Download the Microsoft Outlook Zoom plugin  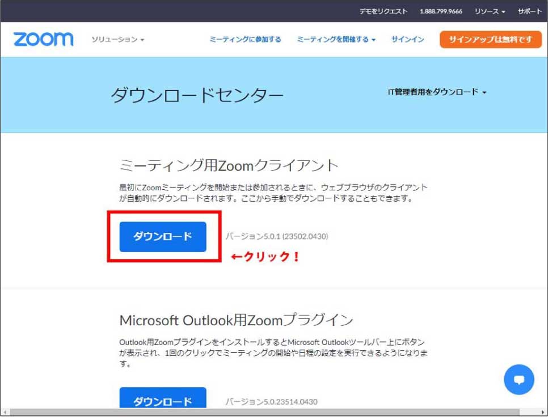coord(163,400)
